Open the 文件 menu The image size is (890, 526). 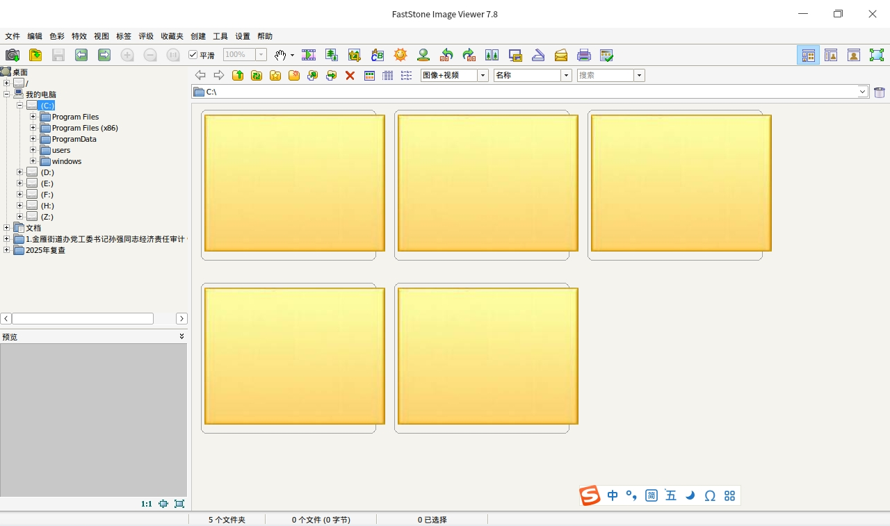click(13, 36)
